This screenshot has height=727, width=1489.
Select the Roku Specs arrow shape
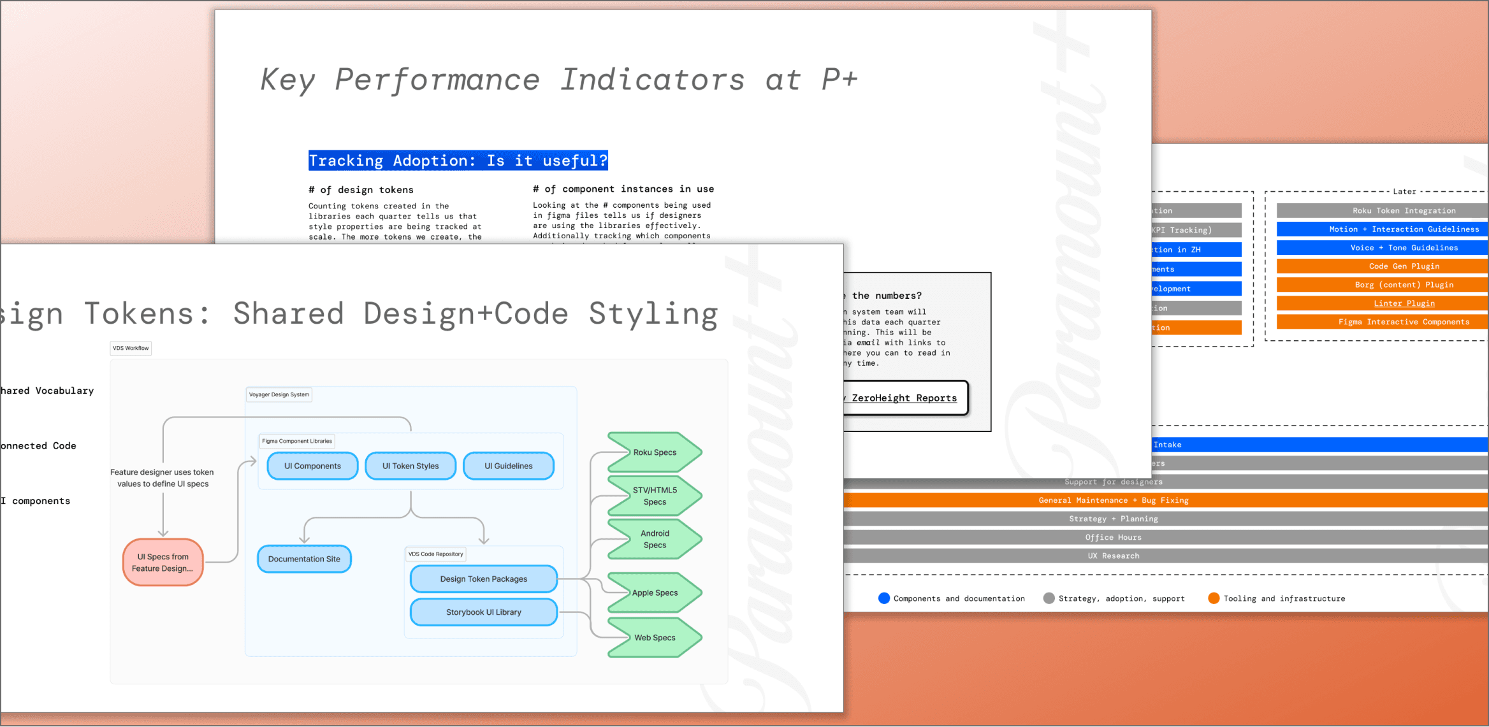pyautogui.click(x=655, y=452)
